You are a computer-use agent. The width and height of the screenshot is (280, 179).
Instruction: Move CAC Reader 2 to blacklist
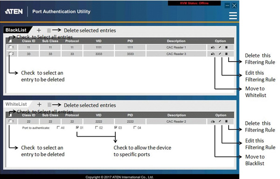click(213, 121)
